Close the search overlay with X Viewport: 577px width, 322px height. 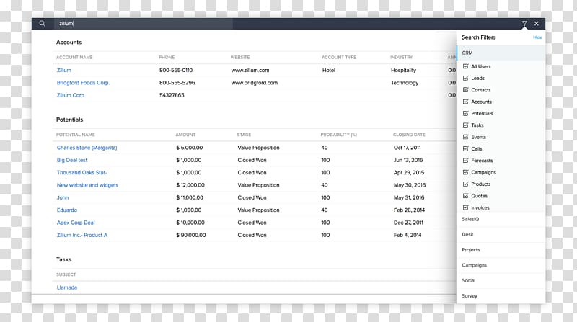[537, 24]
